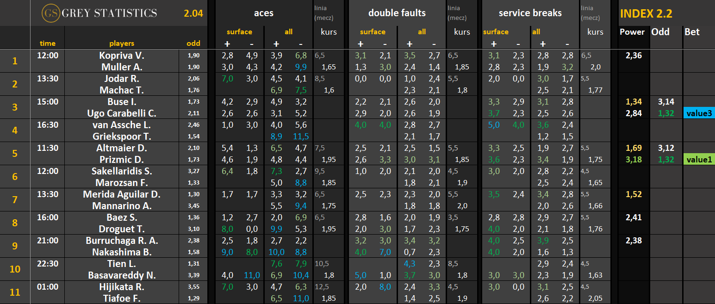
Task: Select player cell Griekspoor T.
Action: coord(122,136)
